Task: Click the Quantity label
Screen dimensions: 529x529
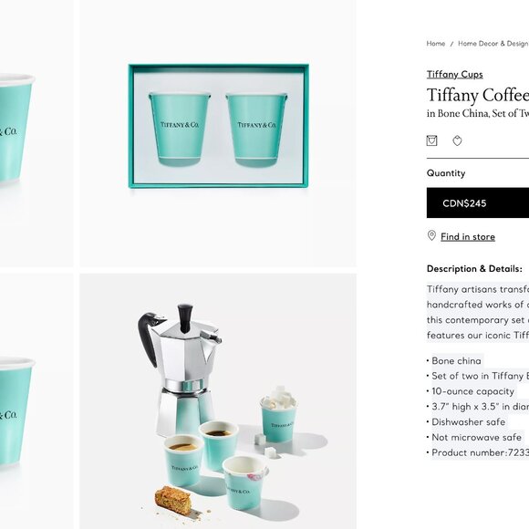Action: point(446,173)
